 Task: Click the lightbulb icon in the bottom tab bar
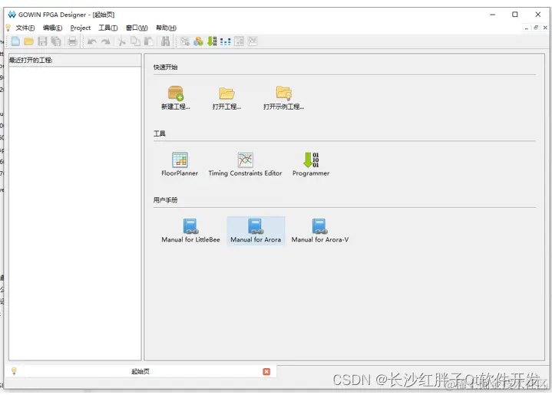(14, 370)
